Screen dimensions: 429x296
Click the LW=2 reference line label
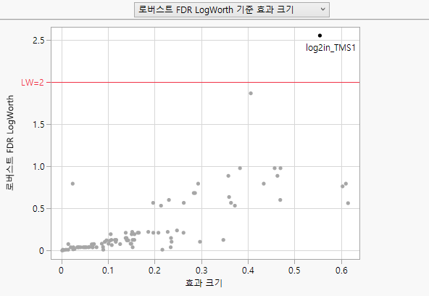click(33, 83)
